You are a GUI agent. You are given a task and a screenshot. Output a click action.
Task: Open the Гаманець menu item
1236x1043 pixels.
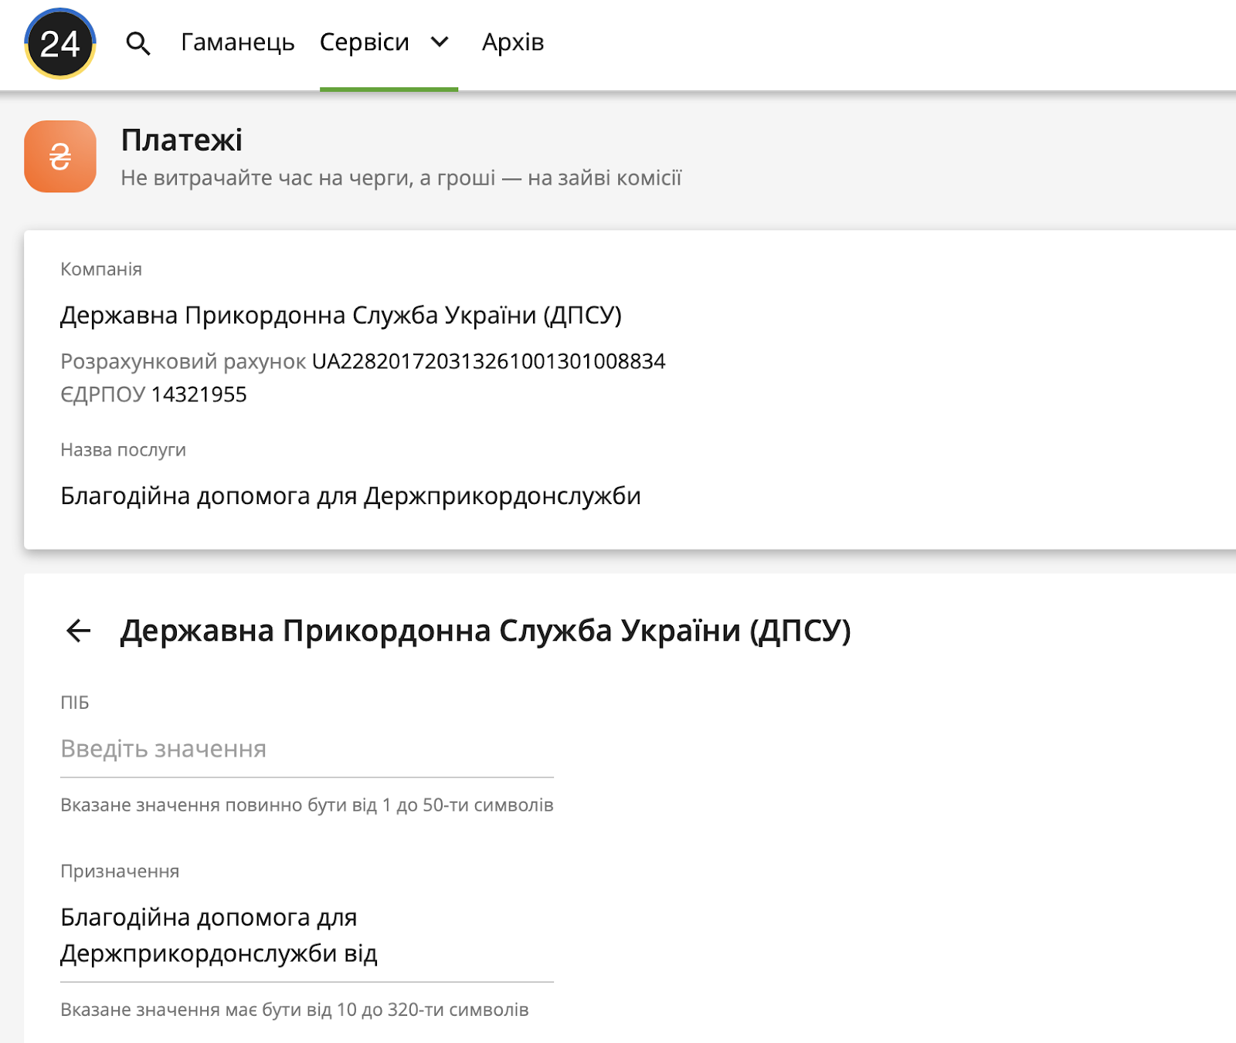238,42
